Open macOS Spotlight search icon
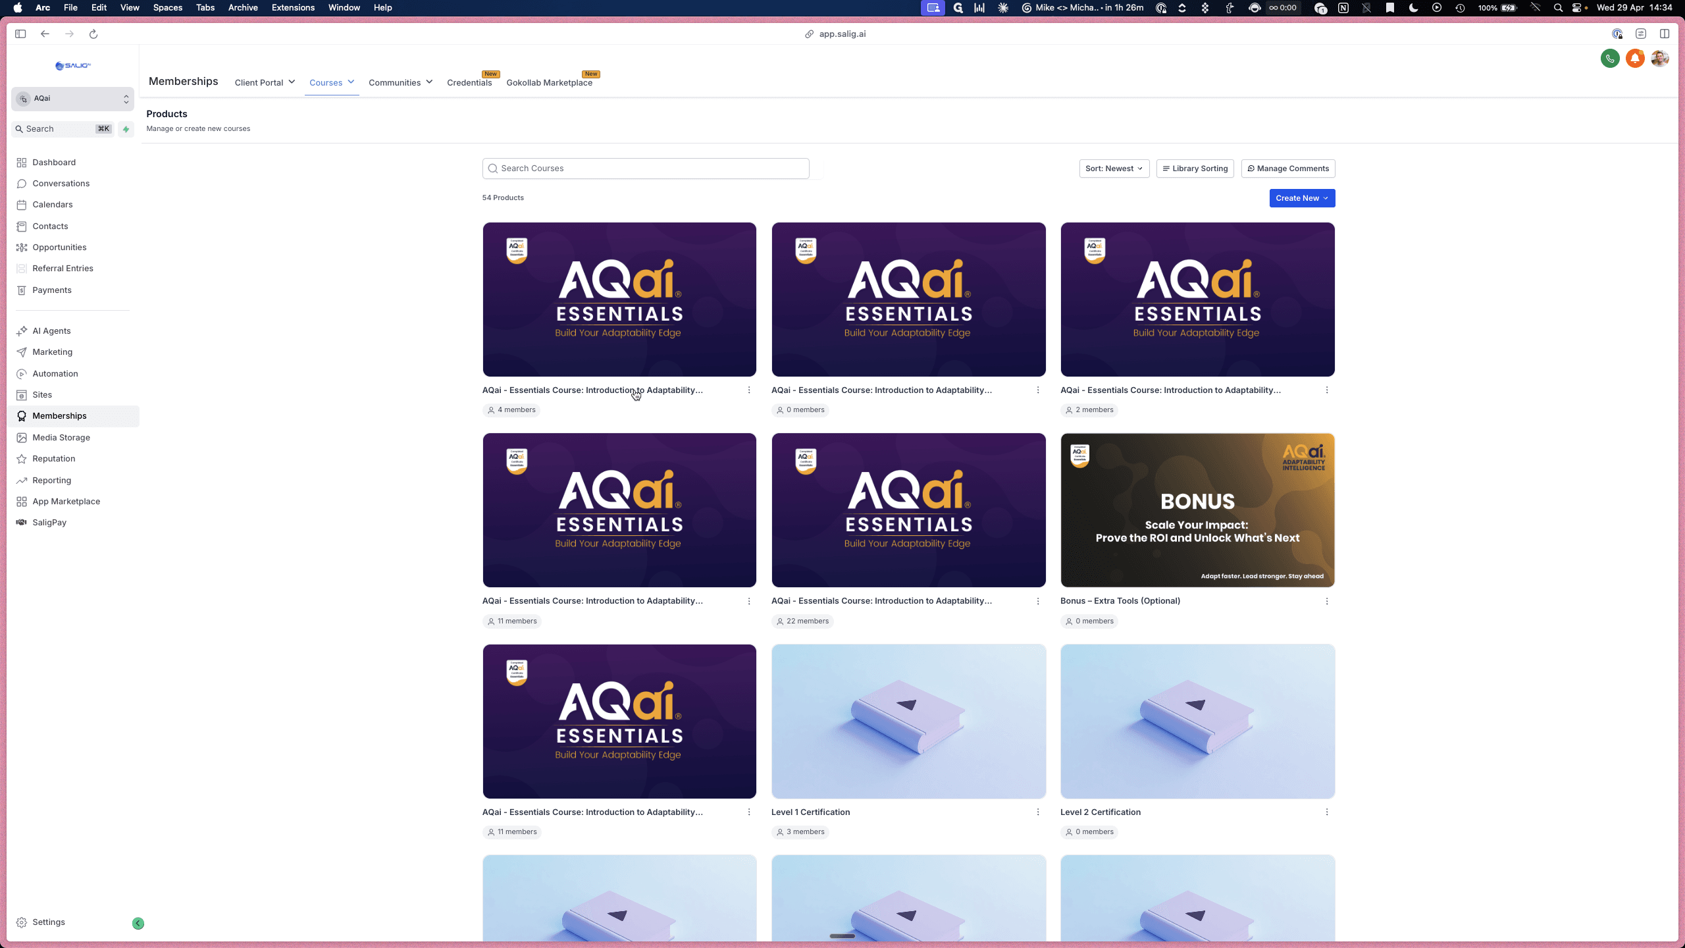1685x948 pixels. [1558, 8]
